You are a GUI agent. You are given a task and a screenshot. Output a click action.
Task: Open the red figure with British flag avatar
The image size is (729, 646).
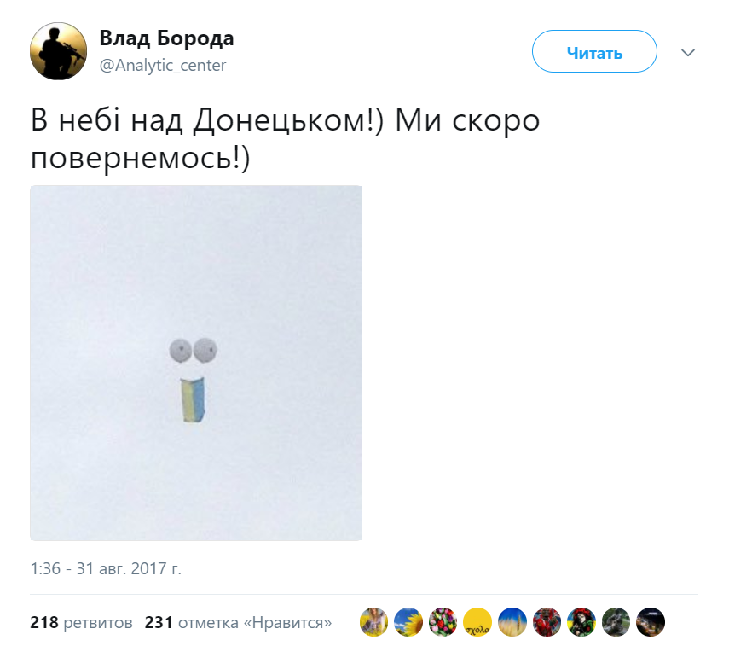click(x=547, y=622)
